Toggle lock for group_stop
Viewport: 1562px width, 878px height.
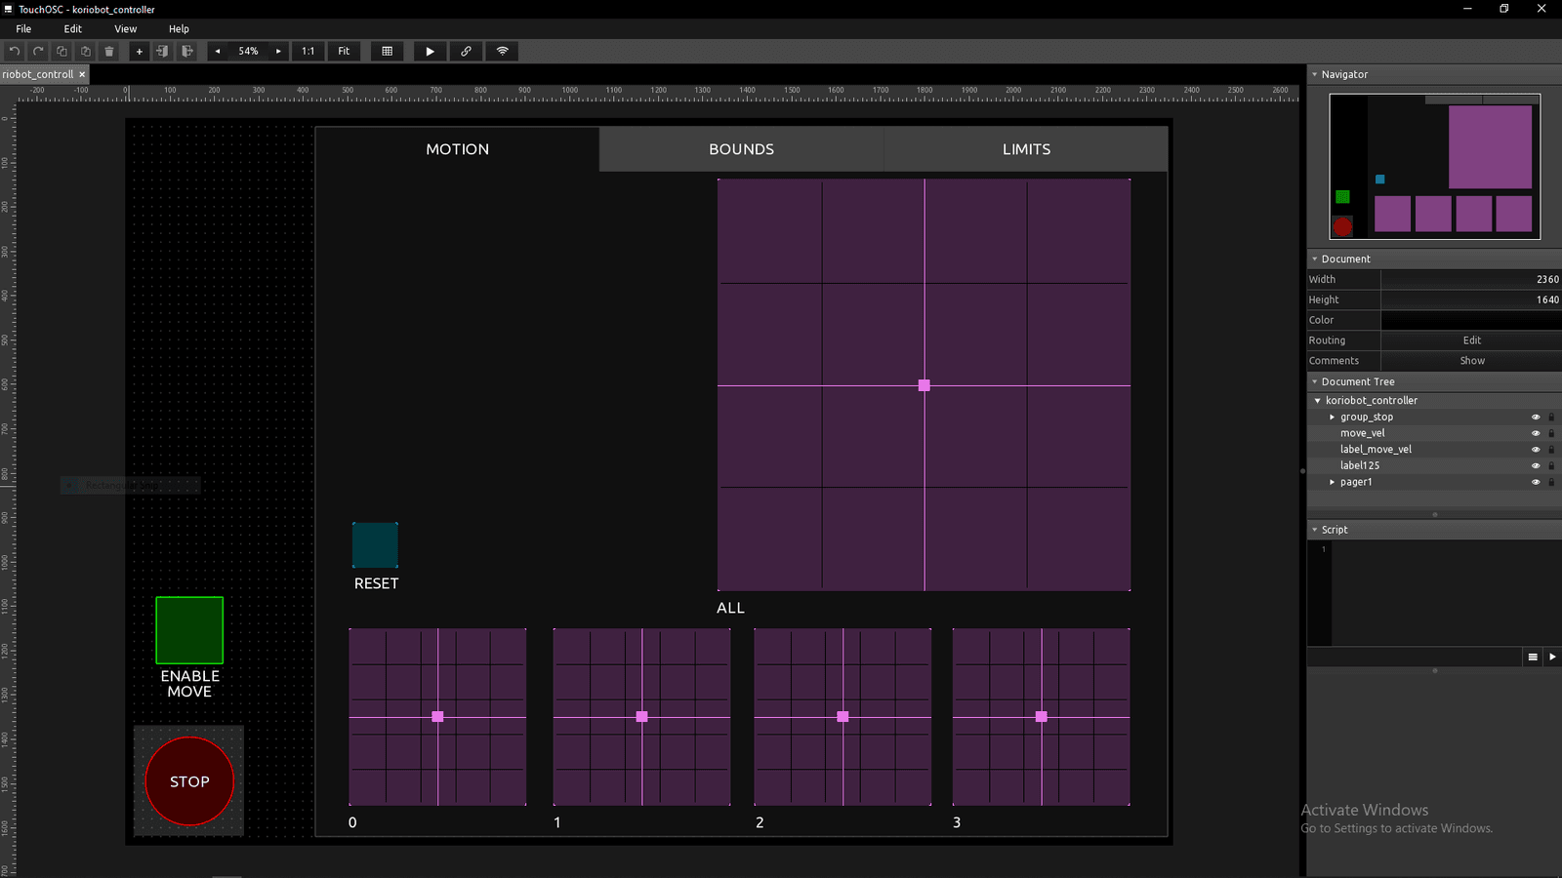point(1551,417)
